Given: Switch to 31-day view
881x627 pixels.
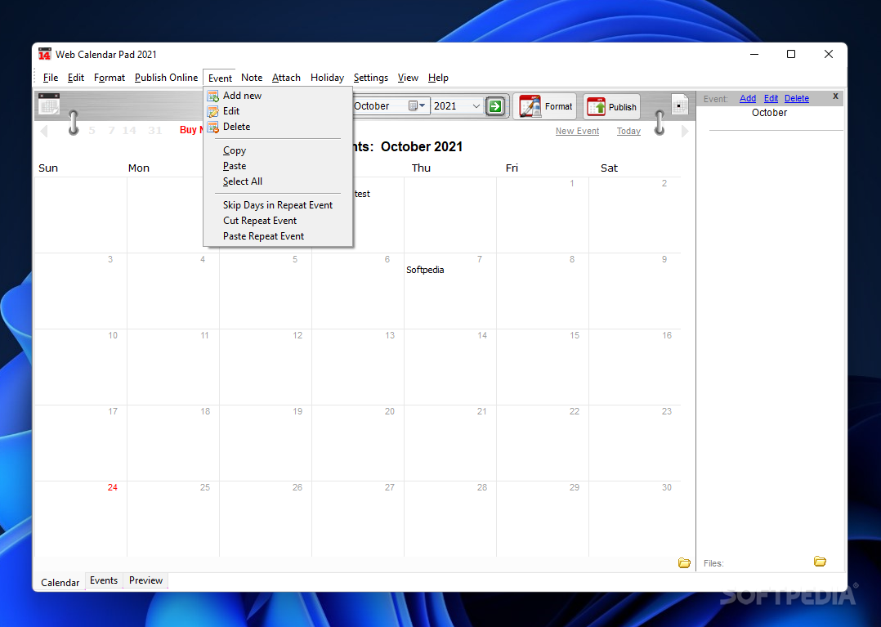Looking at the screenshot, I should coord(155,130).
